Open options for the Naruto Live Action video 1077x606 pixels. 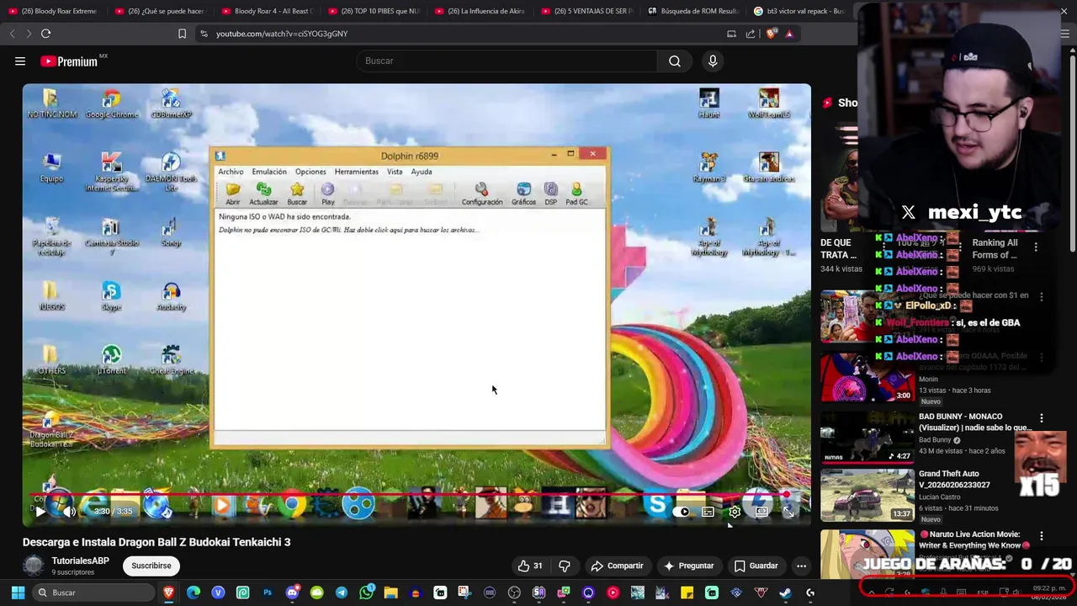click(x=1042, y=536)
